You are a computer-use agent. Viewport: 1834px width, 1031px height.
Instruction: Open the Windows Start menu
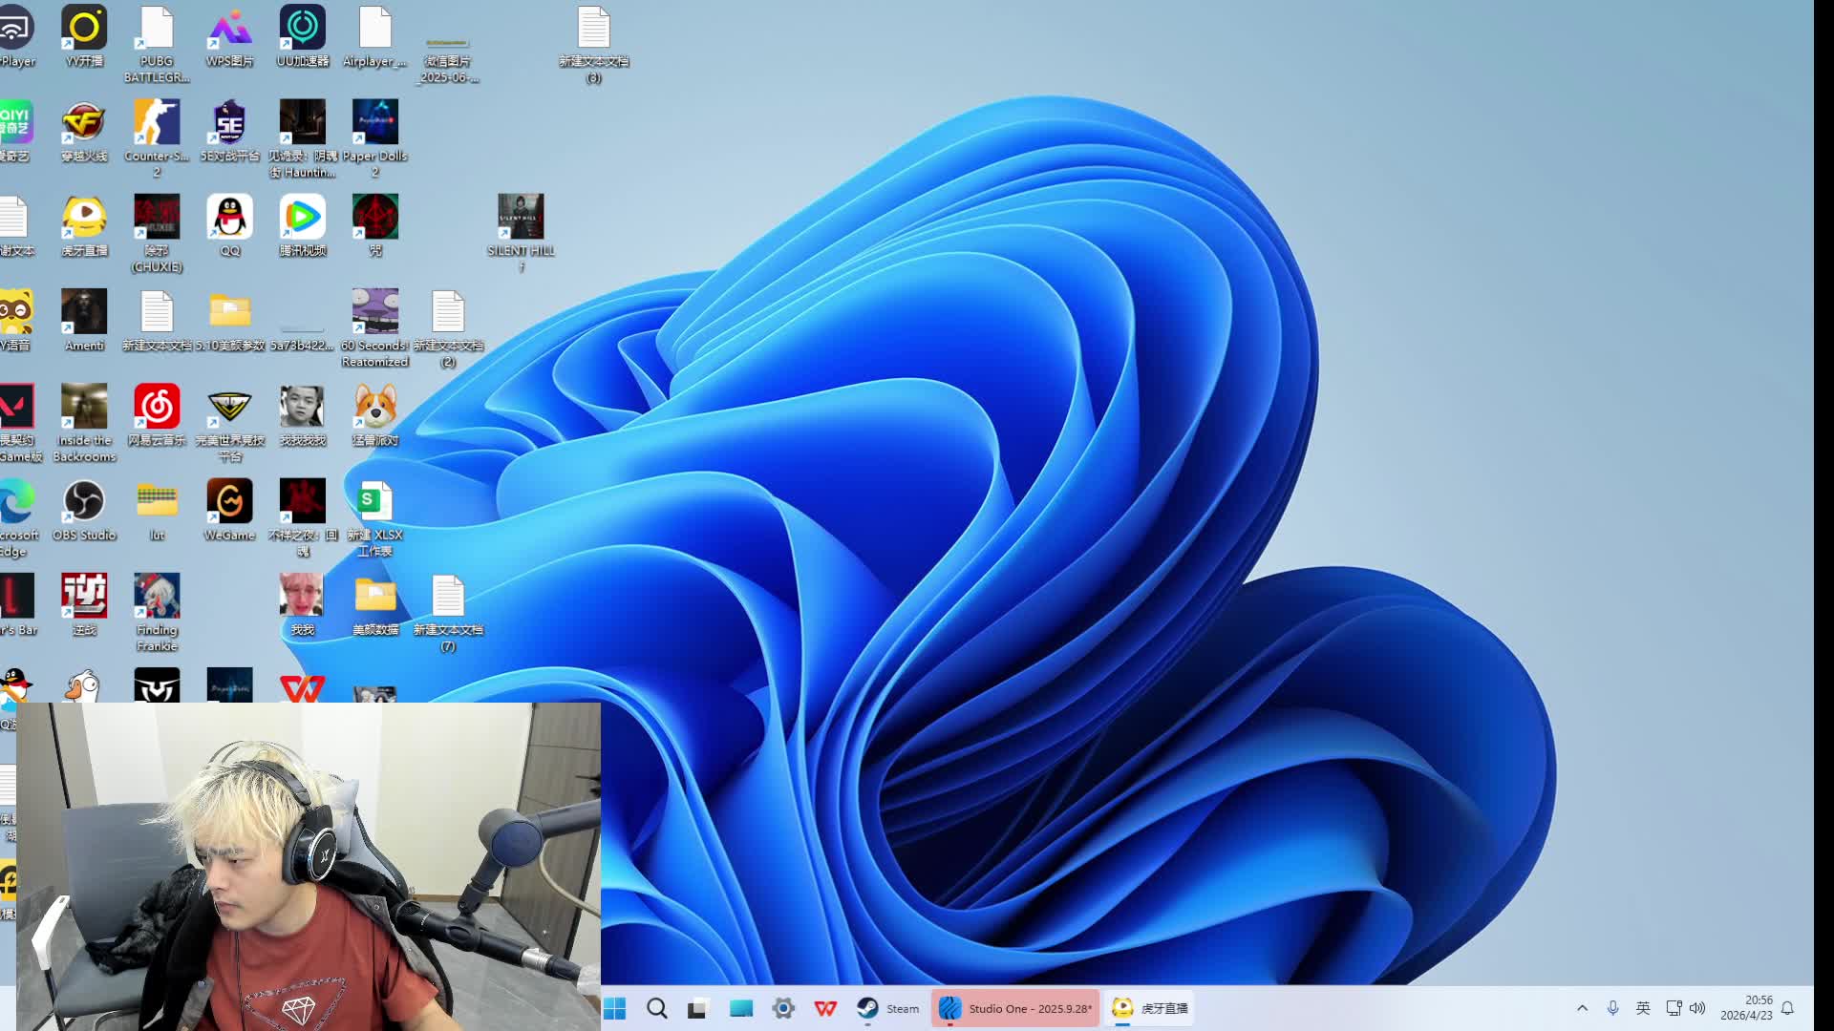(614, 1008)
